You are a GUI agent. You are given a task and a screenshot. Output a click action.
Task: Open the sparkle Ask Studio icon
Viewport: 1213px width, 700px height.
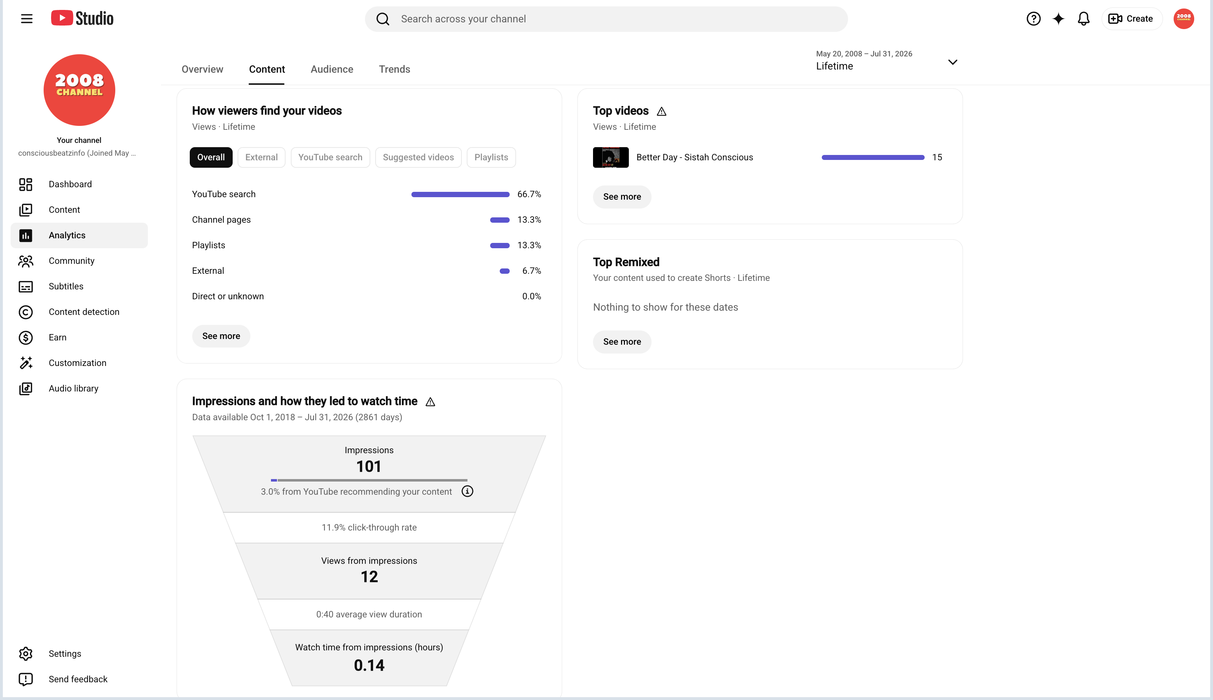click(x=1058, y=19)
